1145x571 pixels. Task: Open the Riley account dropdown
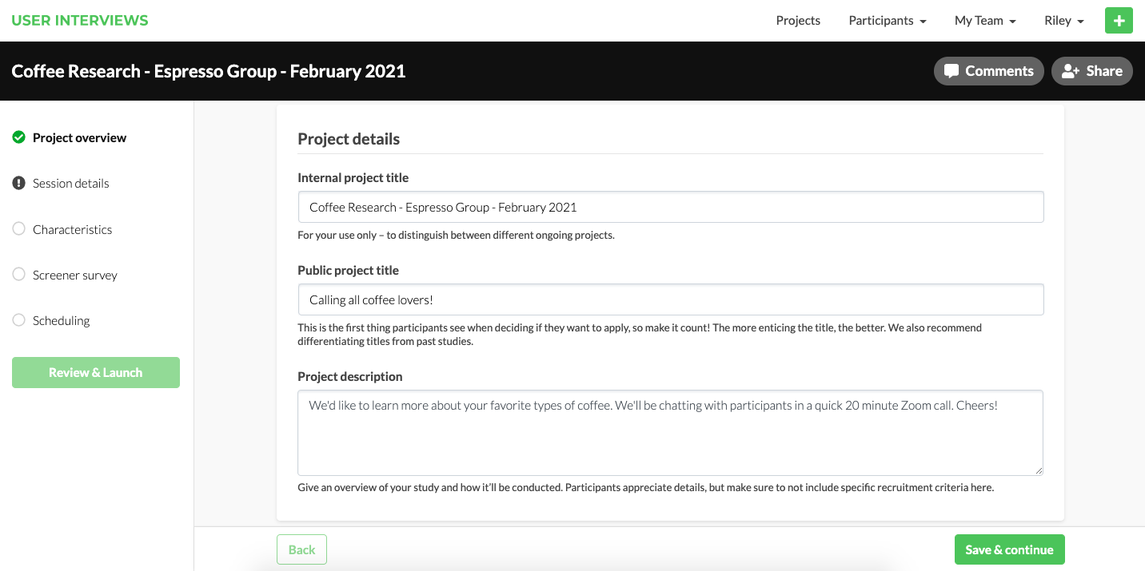point(1064,21)
